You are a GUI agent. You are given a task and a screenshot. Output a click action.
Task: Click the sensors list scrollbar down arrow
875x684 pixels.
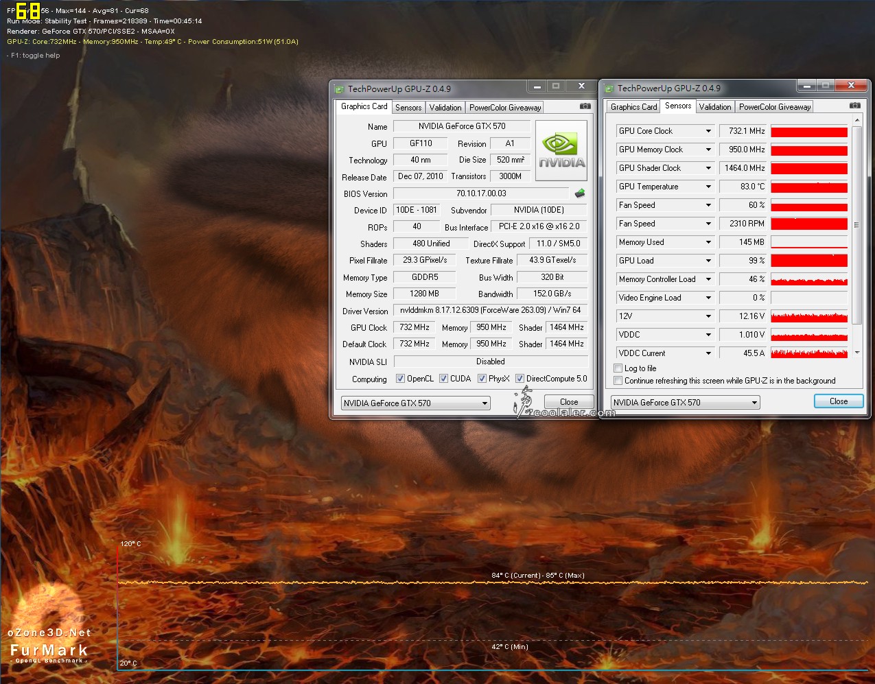click(856, 353)
